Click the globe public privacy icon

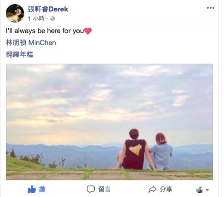[x=52, y=18]
